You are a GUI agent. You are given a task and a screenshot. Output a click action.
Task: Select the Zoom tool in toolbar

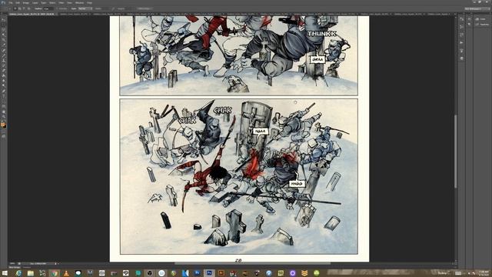click(x=4, y=116)
